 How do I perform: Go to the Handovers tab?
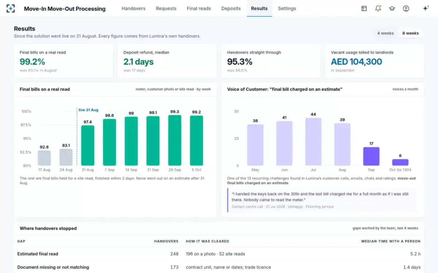tap(134, 8)
